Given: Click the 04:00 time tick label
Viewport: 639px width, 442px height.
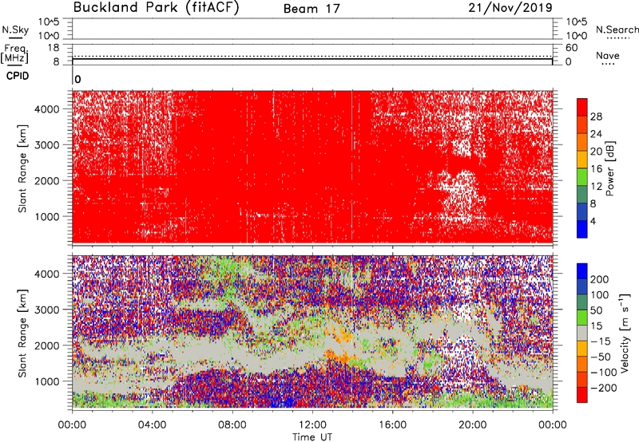Looking at the screenshot, I should pyautogui.click(x=153, y=425).
